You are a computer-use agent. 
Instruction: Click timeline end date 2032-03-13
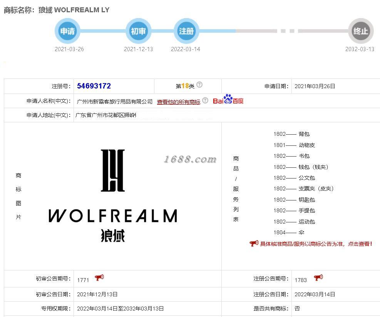360,49
